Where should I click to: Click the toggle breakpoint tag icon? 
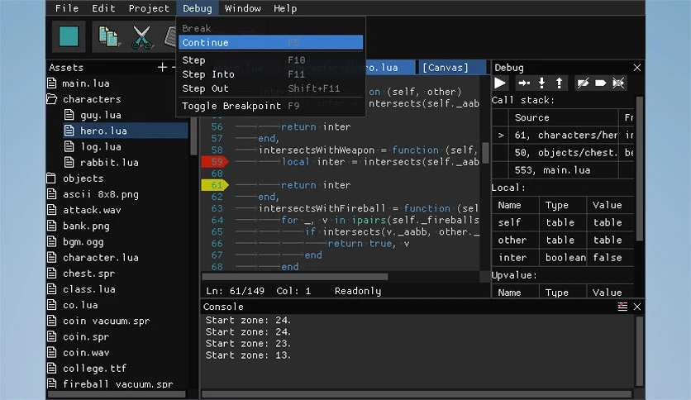[x=600, y=83]
